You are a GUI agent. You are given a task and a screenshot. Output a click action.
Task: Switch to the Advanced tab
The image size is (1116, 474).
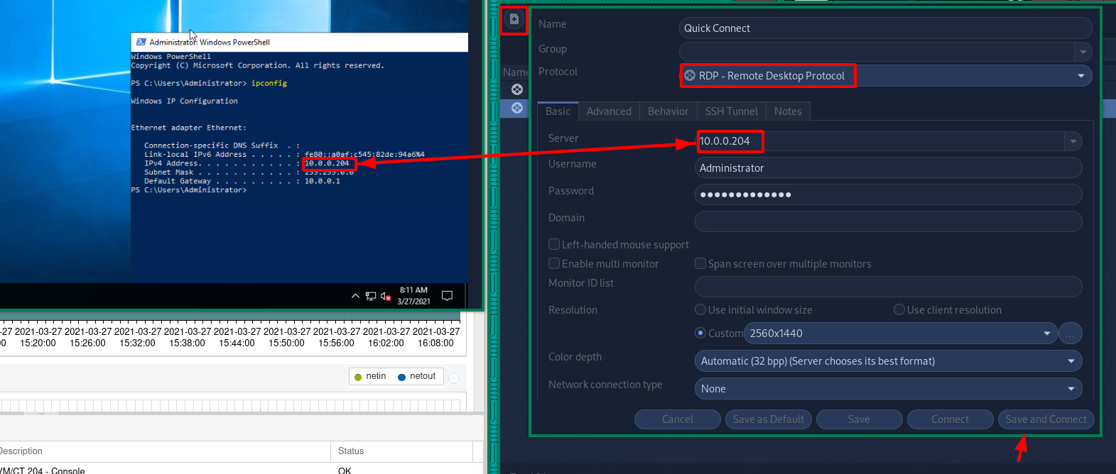pos(609,111)
